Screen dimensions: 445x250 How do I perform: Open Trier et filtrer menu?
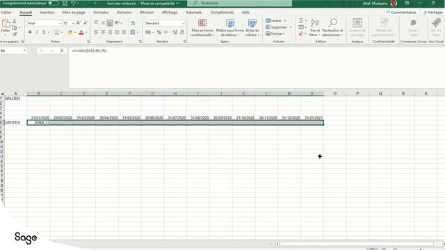[x=314, y=28]
